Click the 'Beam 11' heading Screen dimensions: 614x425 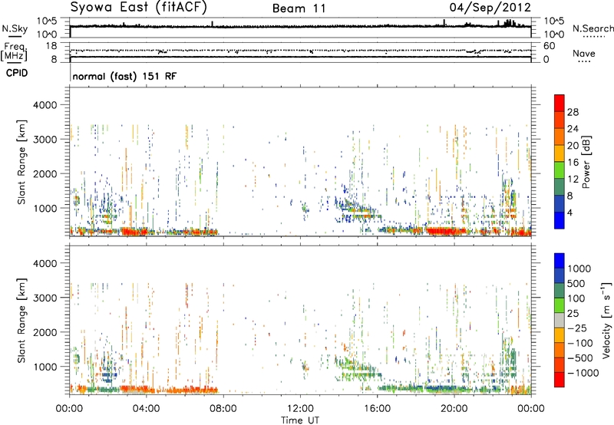click(x=299, y=8)
